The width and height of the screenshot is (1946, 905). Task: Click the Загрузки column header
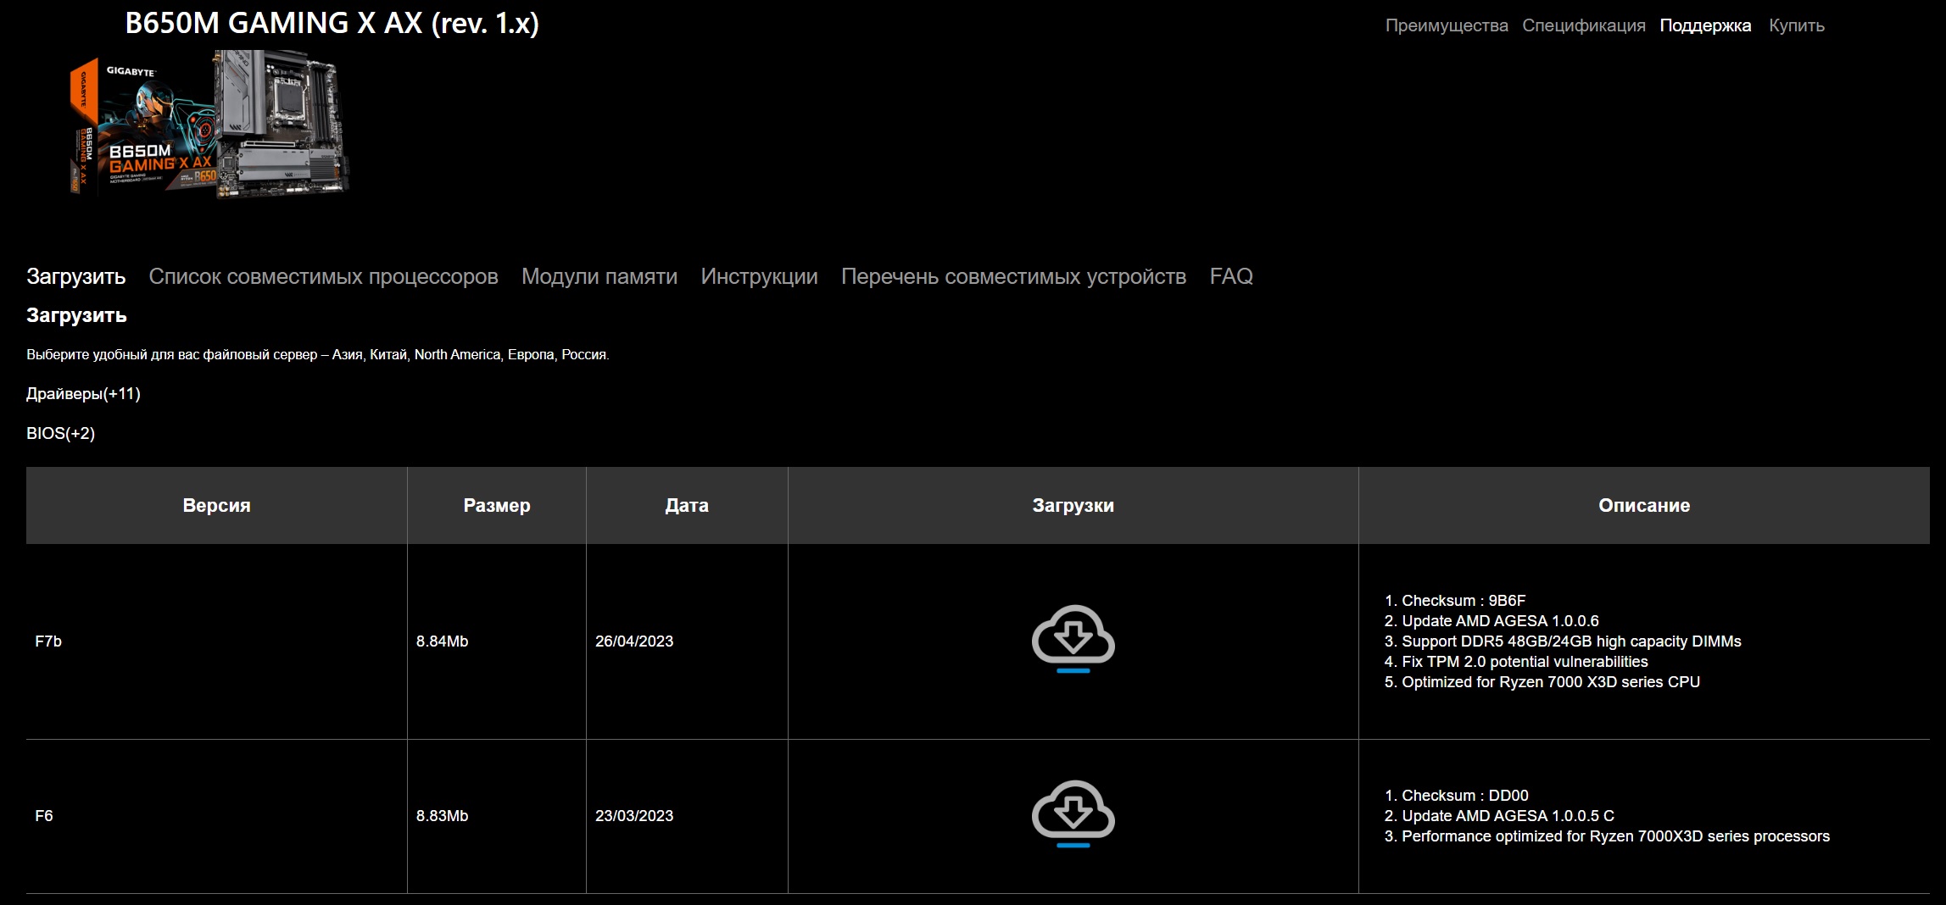tap(1073, 505)
